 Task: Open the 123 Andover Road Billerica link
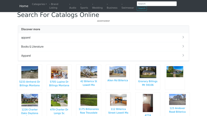177,110
